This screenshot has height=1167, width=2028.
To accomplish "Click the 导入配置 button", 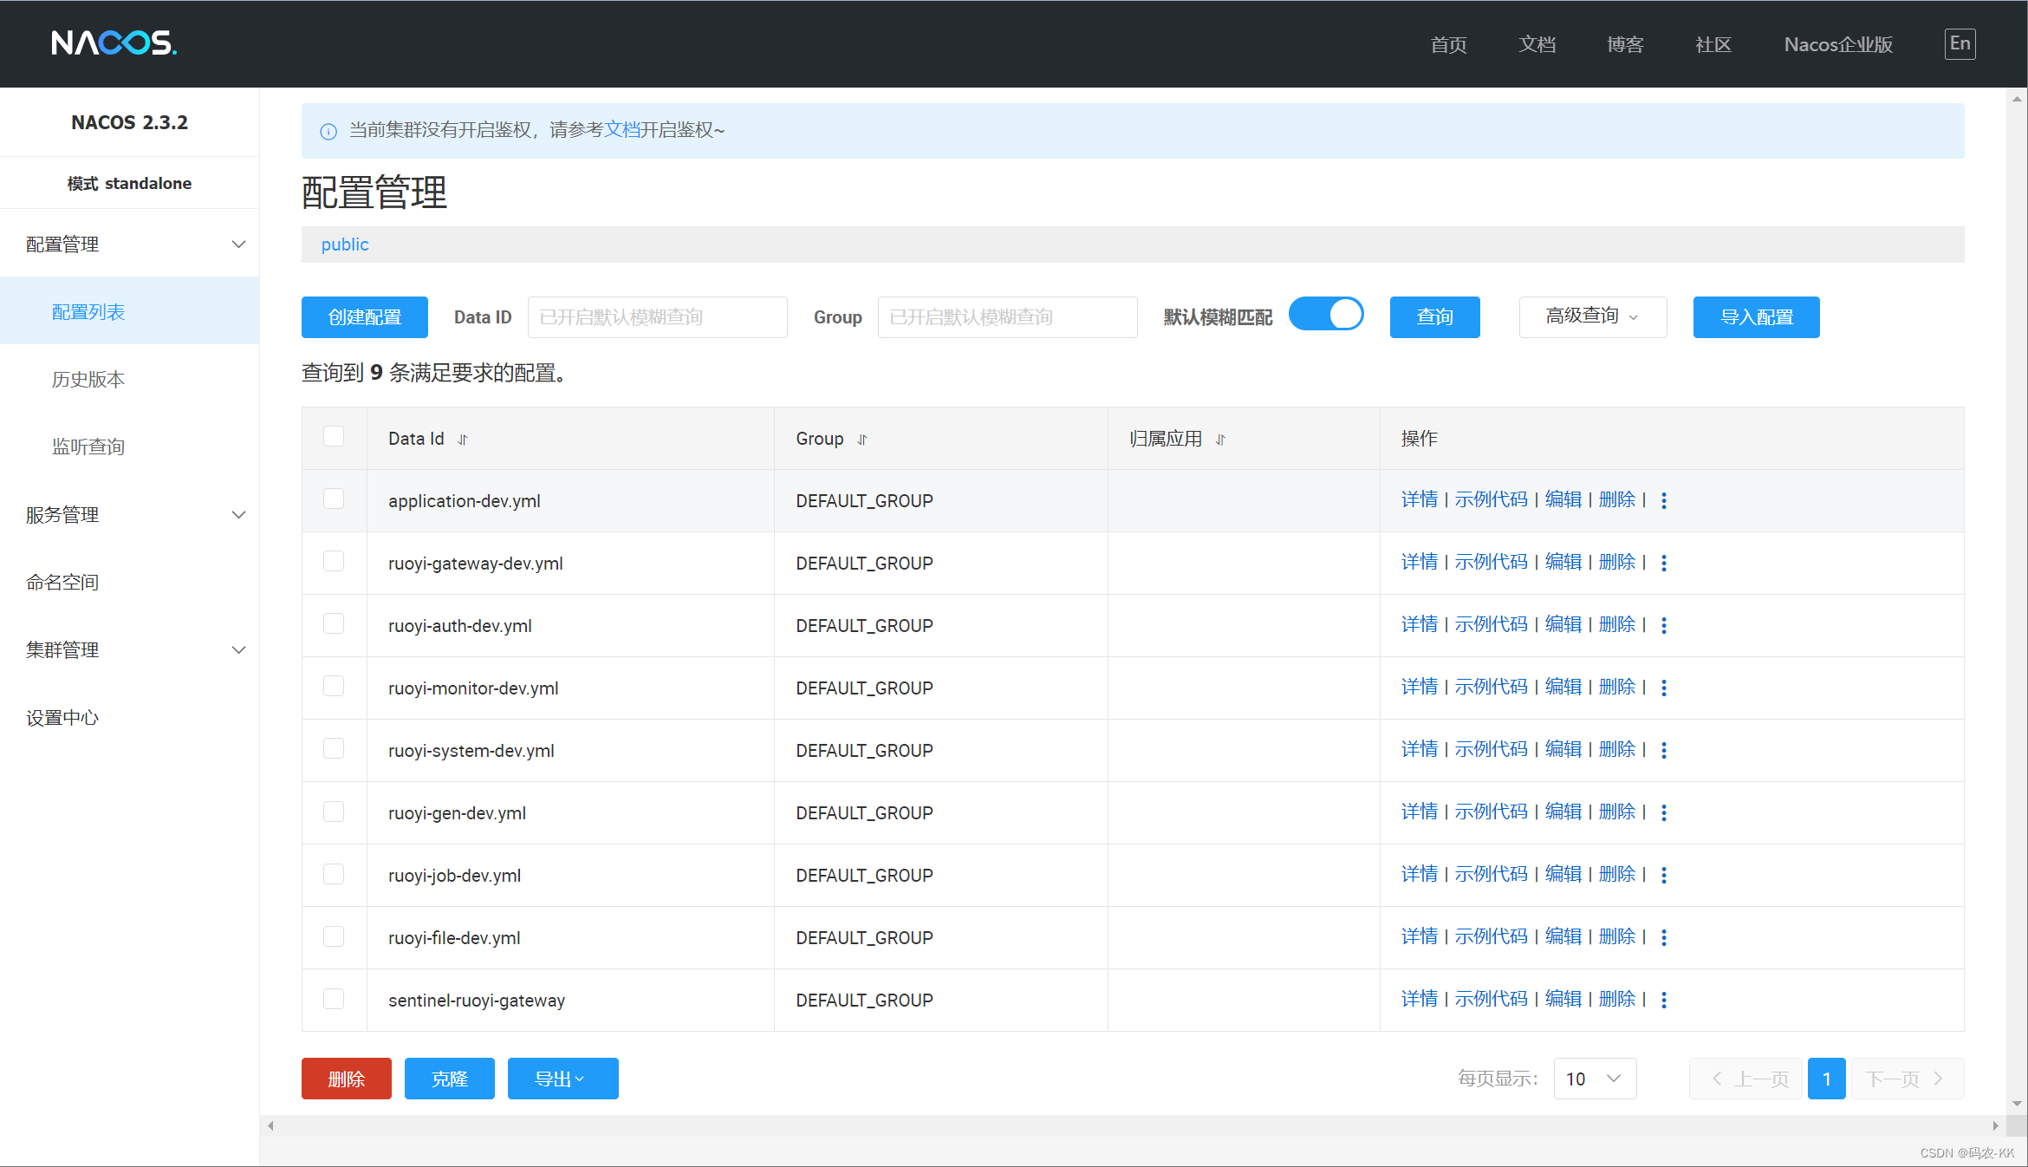I will point(1756,316).
